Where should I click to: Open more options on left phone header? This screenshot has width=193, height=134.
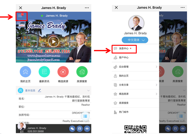pyautogui.click(x=87, y=8)
